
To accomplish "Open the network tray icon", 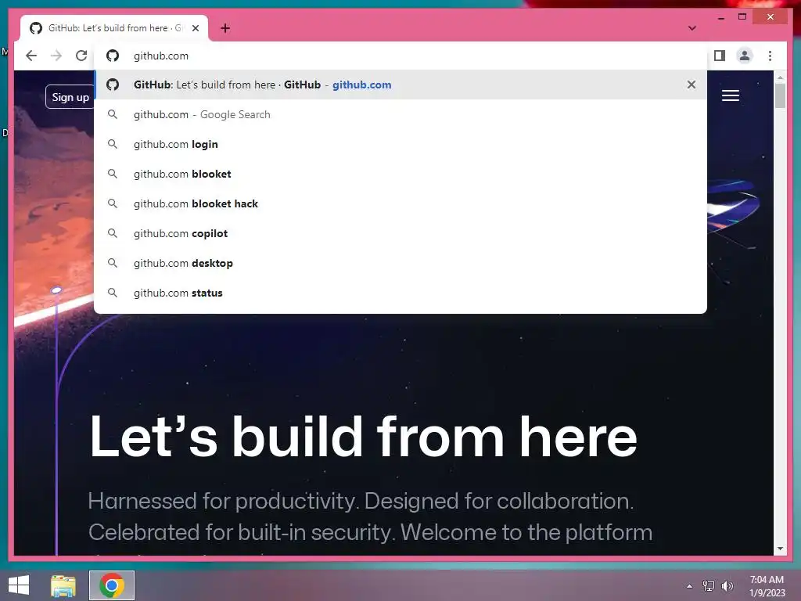I will click(x=708, y=585).
